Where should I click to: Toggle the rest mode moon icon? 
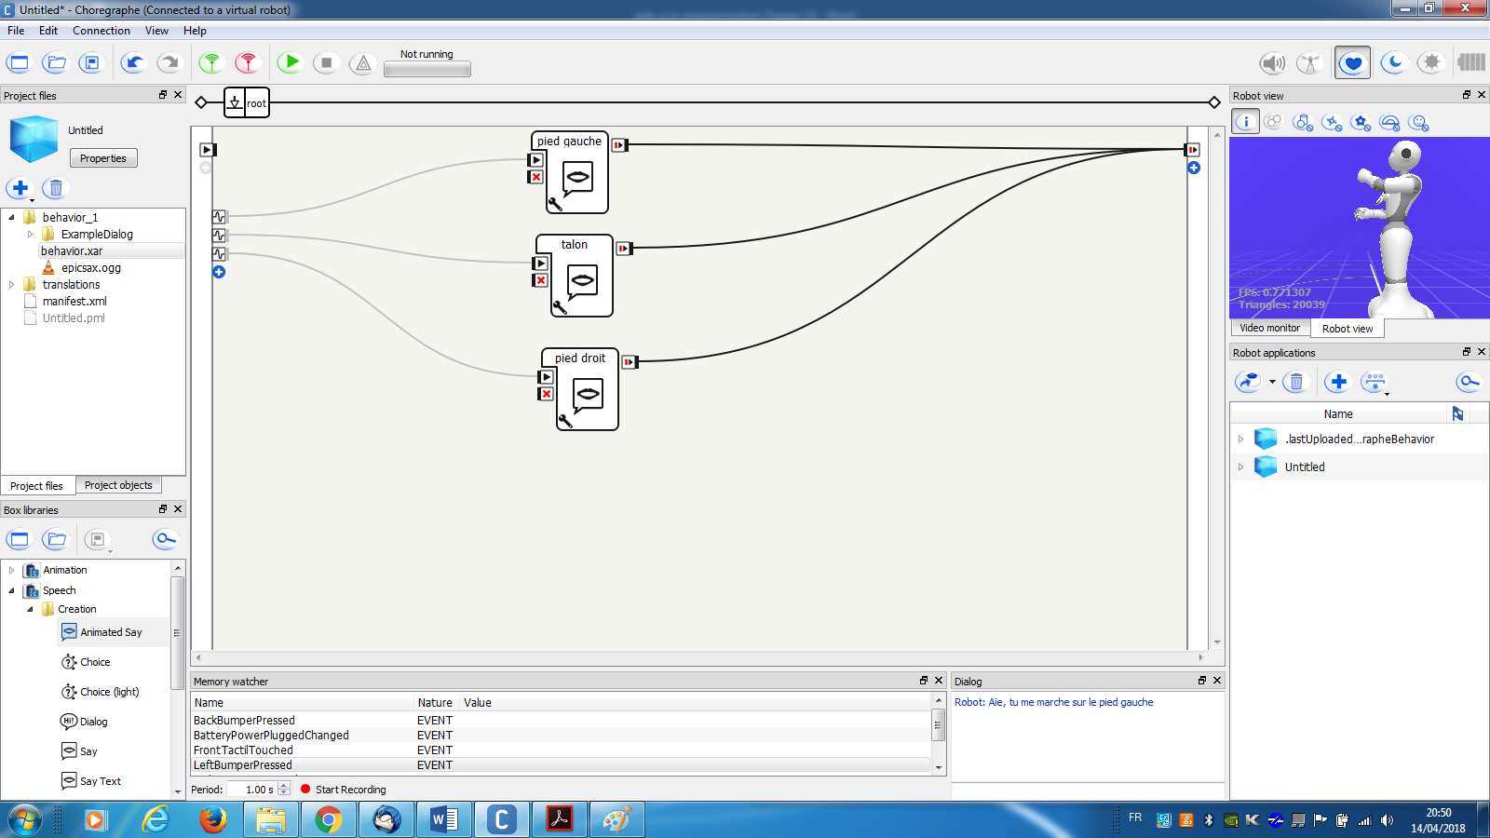tap(1393, 63)
